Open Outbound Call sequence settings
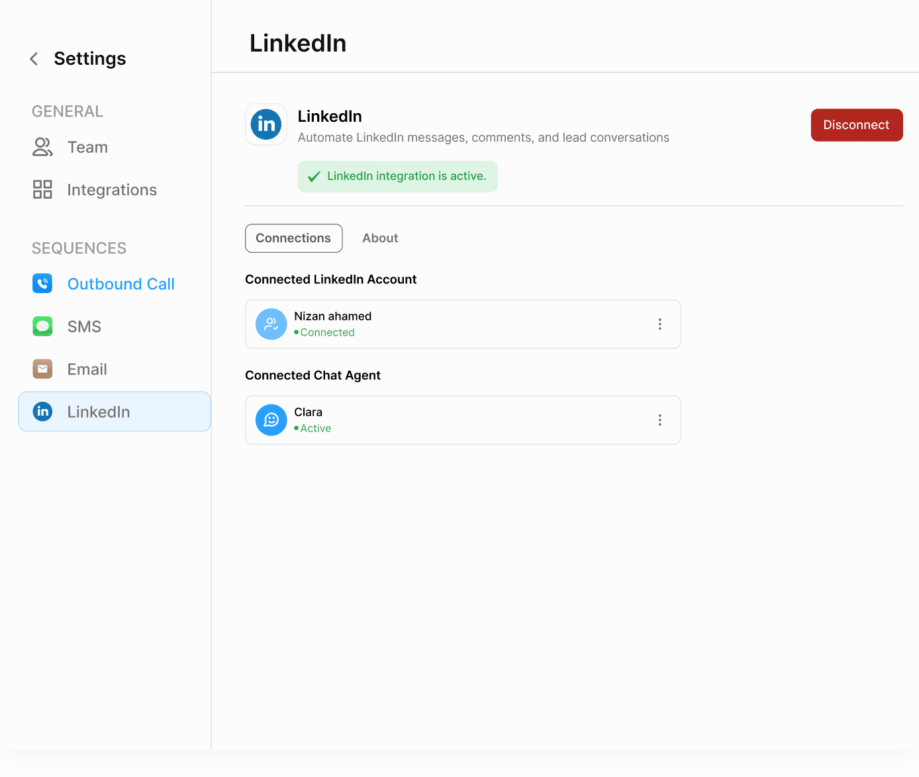The height and width of the screenshot is (777, 919). click(x=121, y=284)
